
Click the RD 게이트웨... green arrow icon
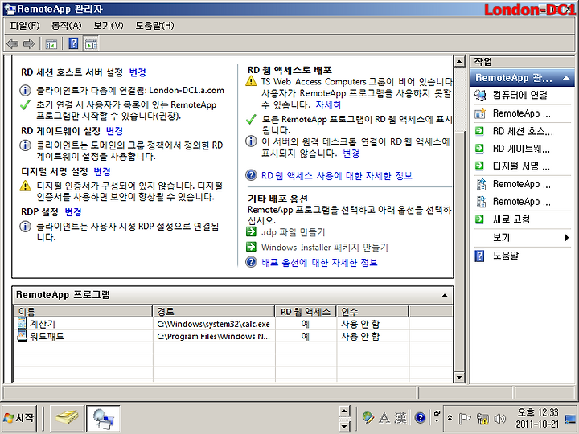pos(479,149)
